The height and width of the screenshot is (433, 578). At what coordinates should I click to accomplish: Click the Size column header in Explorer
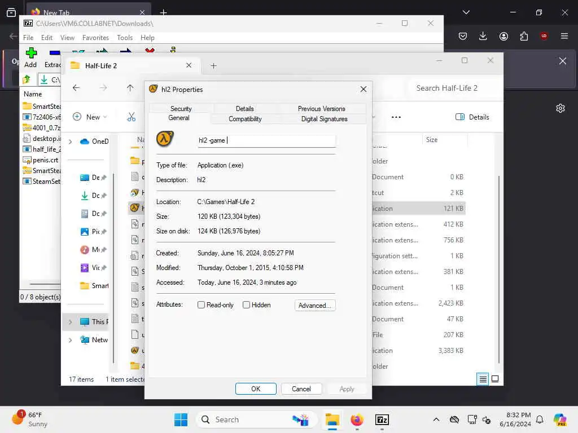(445, 140)
